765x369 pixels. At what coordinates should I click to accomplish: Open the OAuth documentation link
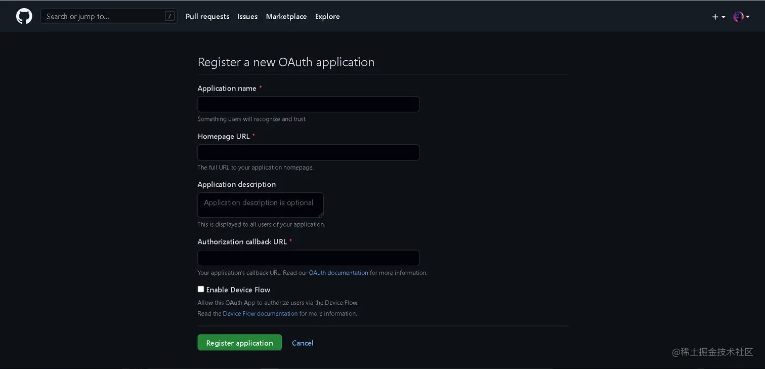tap(338, 273)
